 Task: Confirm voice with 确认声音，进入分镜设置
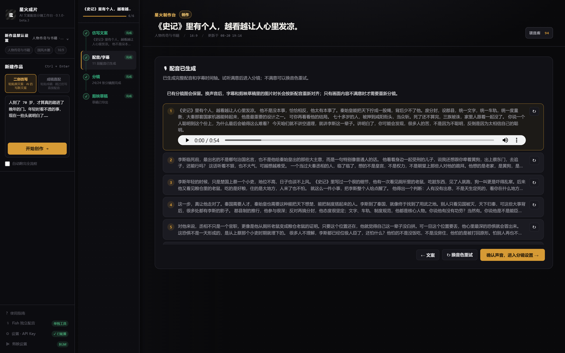(512, 255)
